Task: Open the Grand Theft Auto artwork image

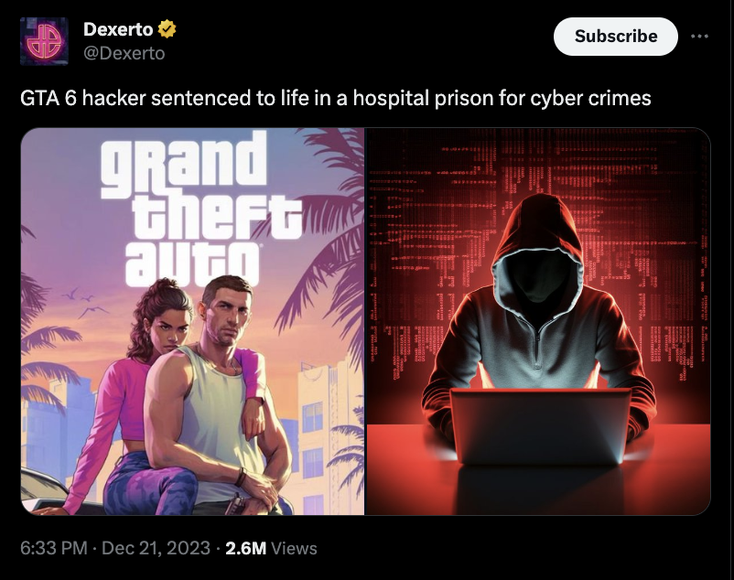Action: (x=192, y=321)
